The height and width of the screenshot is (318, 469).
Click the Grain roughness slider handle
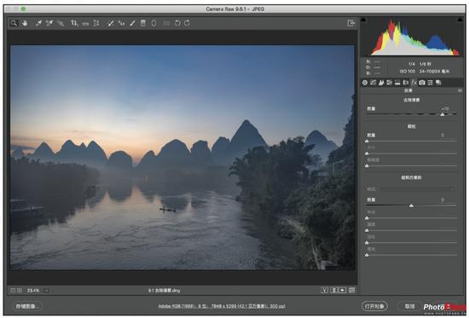pyautogui.click(x=367, y=165)
